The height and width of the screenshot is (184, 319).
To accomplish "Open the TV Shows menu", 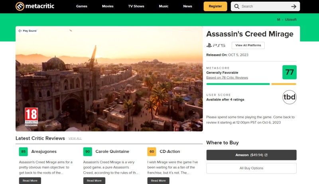I will (136, 6).
